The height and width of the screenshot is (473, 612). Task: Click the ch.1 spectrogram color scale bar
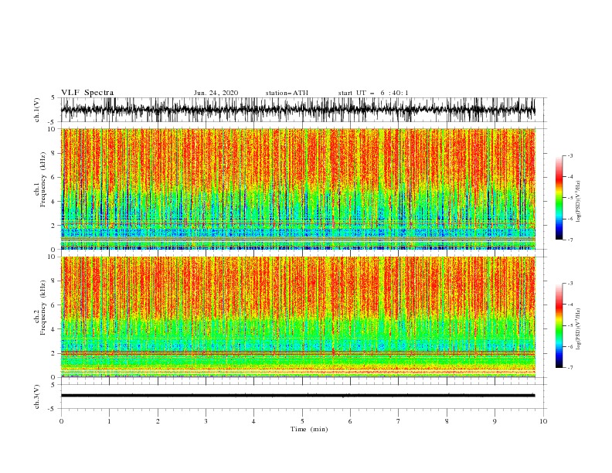tap(559, 198)
